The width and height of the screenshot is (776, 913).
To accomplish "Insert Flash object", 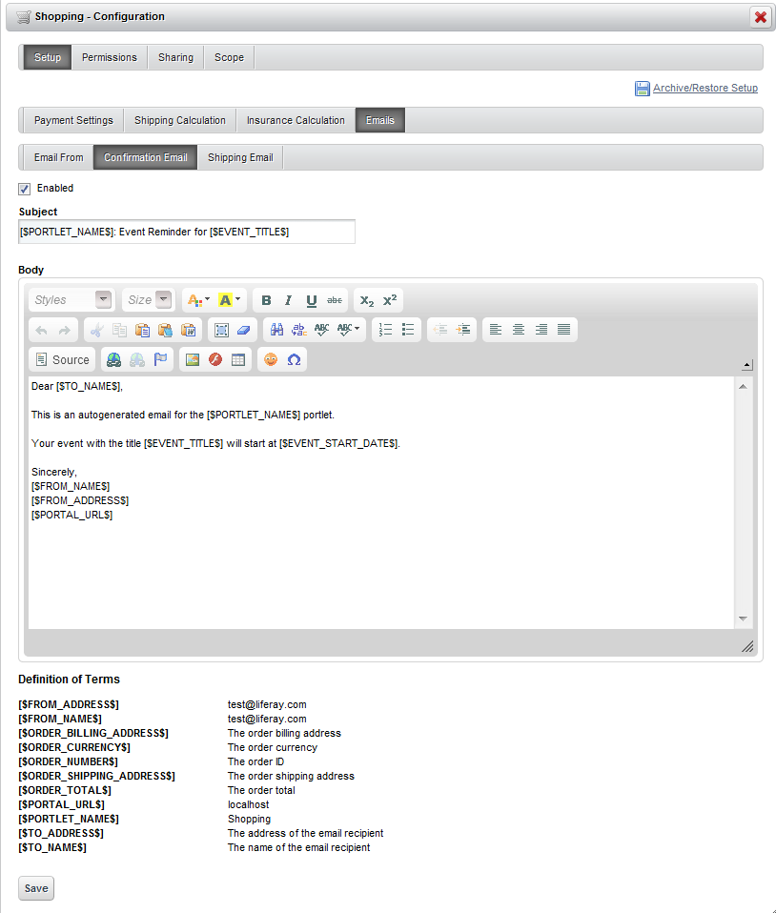I will coord(215,360).
